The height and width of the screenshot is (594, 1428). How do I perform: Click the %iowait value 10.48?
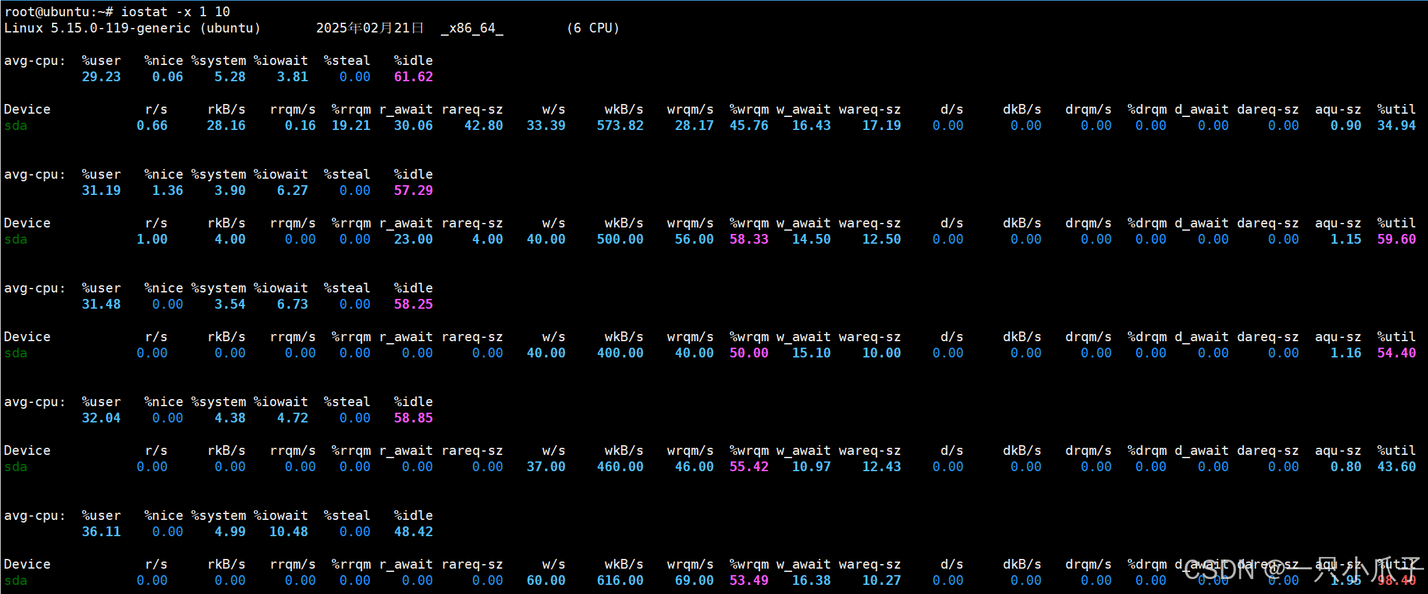pos(288,531)
